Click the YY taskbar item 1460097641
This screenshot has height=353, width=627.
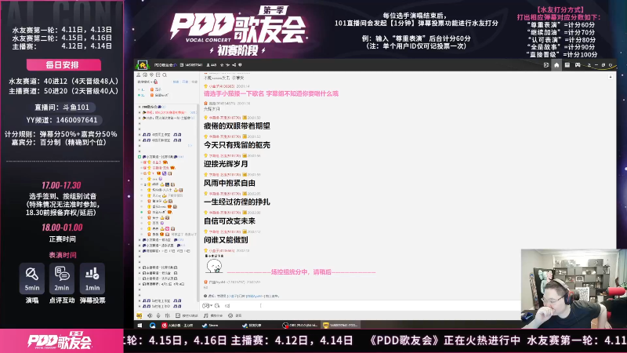[x=340, y=326]
